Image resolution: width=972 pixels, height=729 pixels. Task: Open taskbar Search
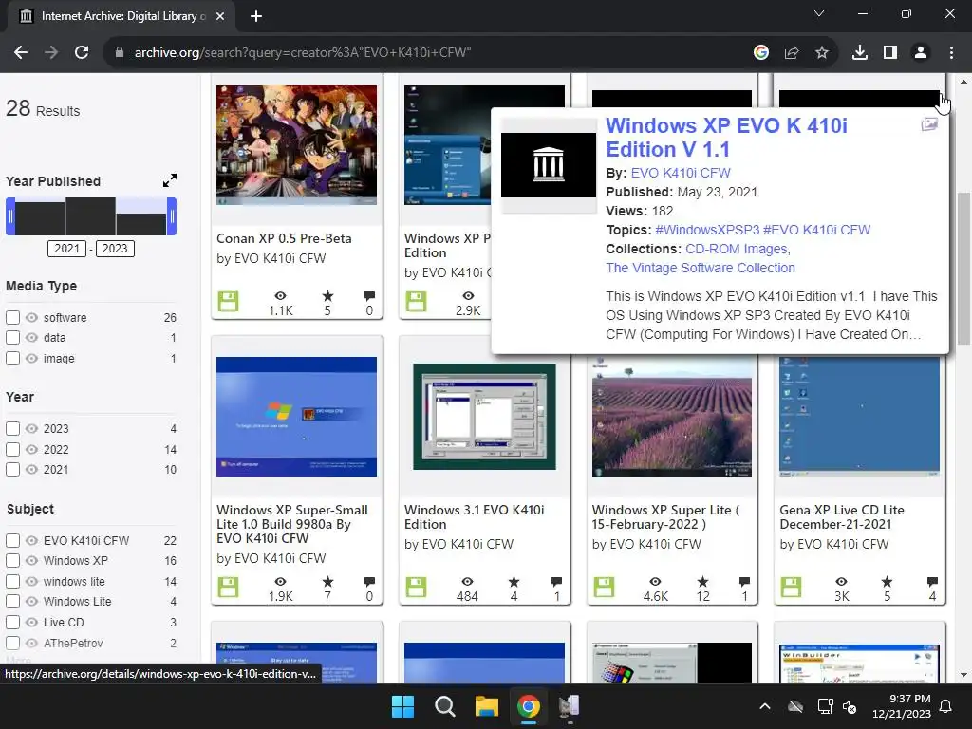tap(444, 706)
